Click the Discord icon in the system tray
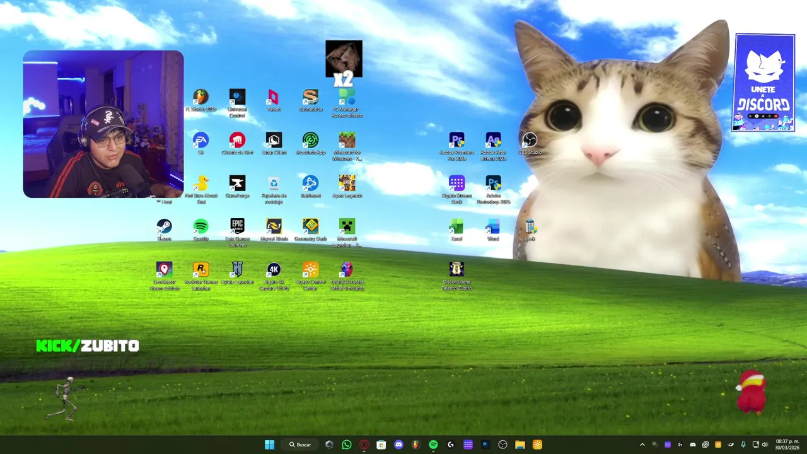The image size is (807, 454). [x=693, y=445]
